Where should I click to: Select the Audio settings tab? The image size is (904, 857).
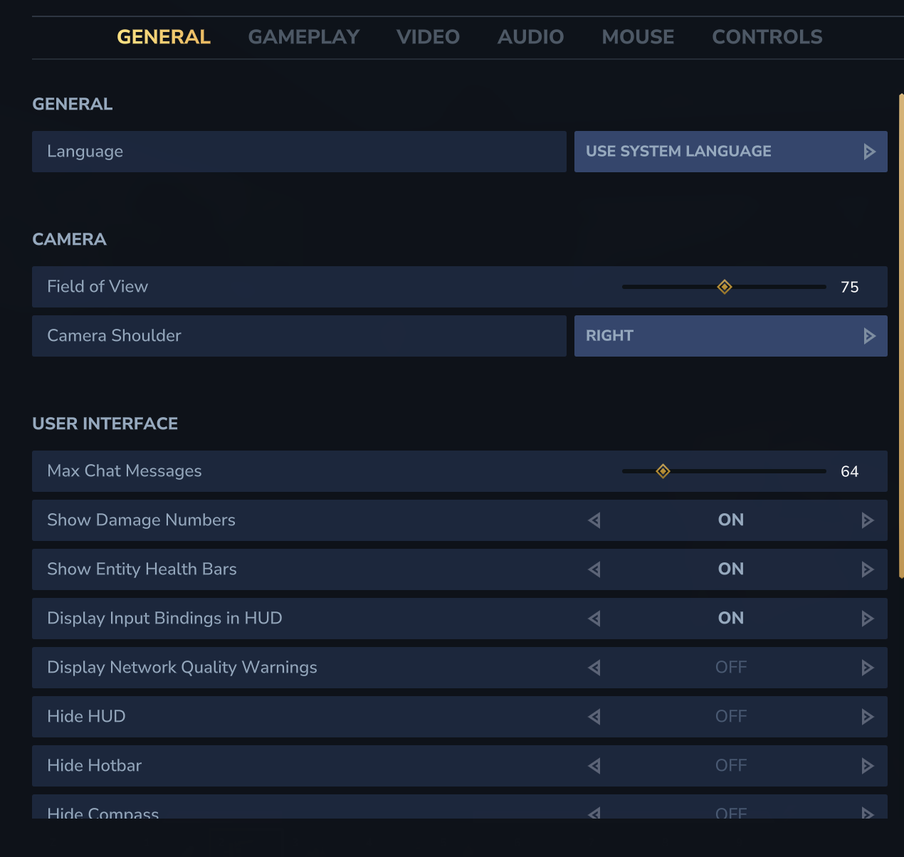(530, 37)
